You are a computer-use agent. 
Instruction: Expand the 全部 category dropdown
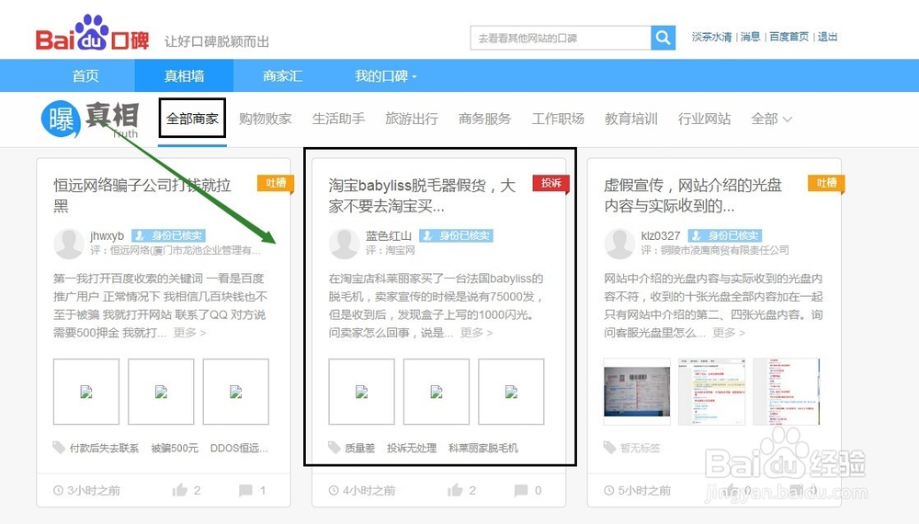click(x=771, y=119)
